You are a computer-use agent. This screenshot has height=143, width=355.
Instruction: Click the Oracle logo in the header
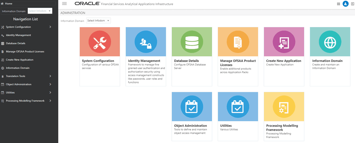click(x=87, y=4)
